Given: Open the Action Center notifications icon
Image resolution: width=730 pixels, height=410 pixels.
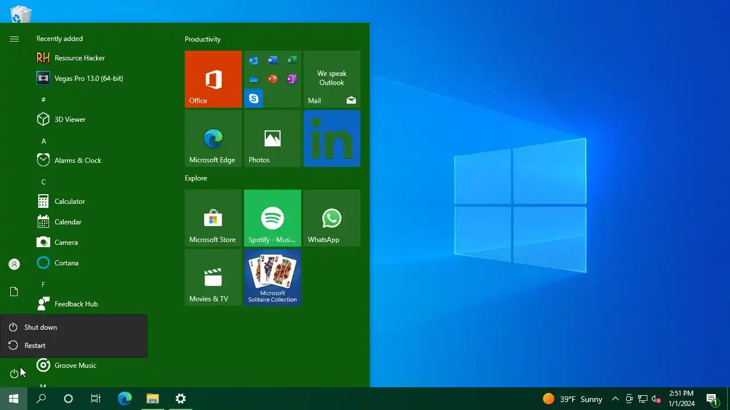Looking at the screenshot, I should pos(712,399).
